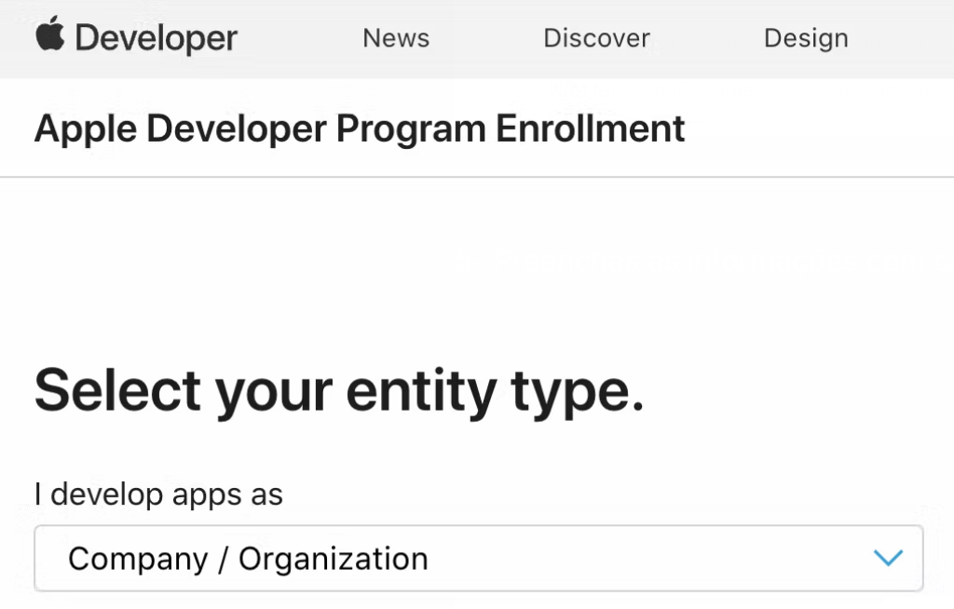Open the News menu item
954x609 pixels.
(396, 38)
